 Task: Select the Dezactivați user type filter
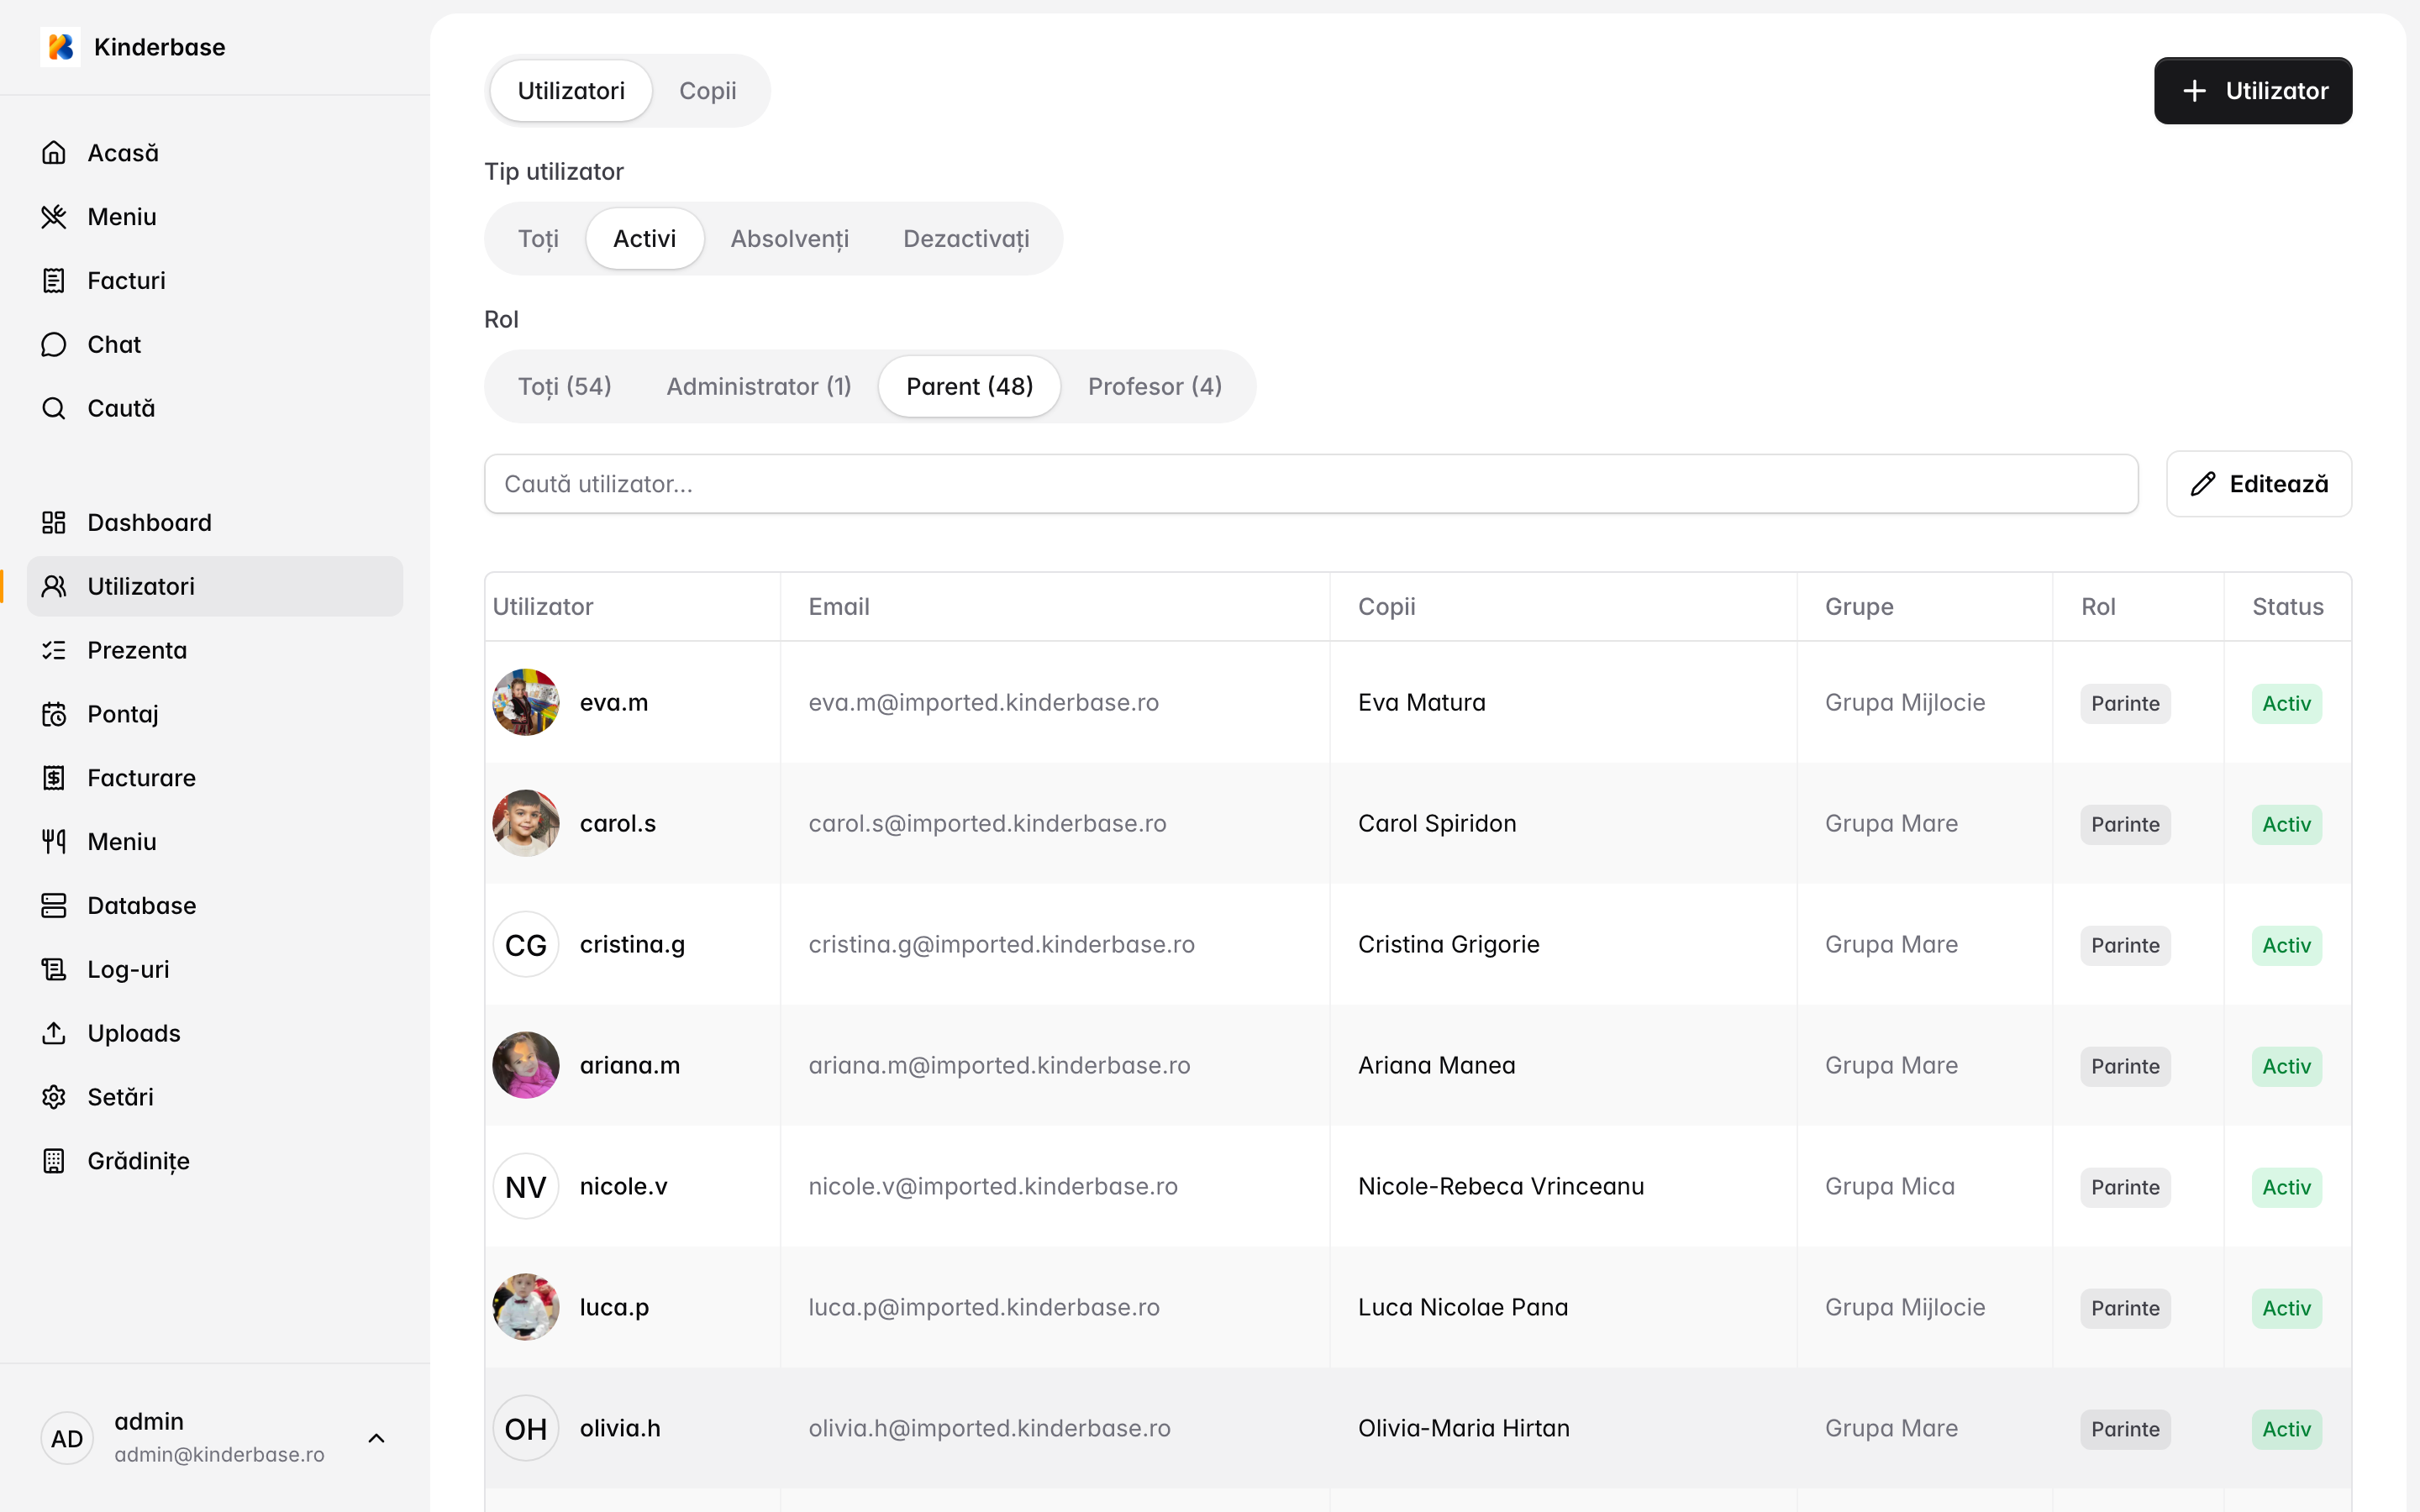click(x=965, y=239)
